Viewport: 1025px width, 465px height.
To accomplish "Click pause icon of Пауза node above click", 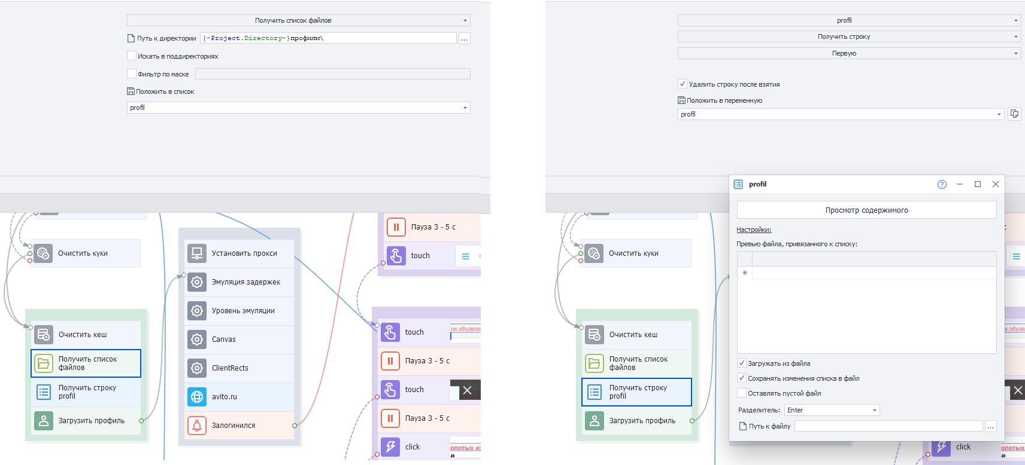I will click(390, 418).
